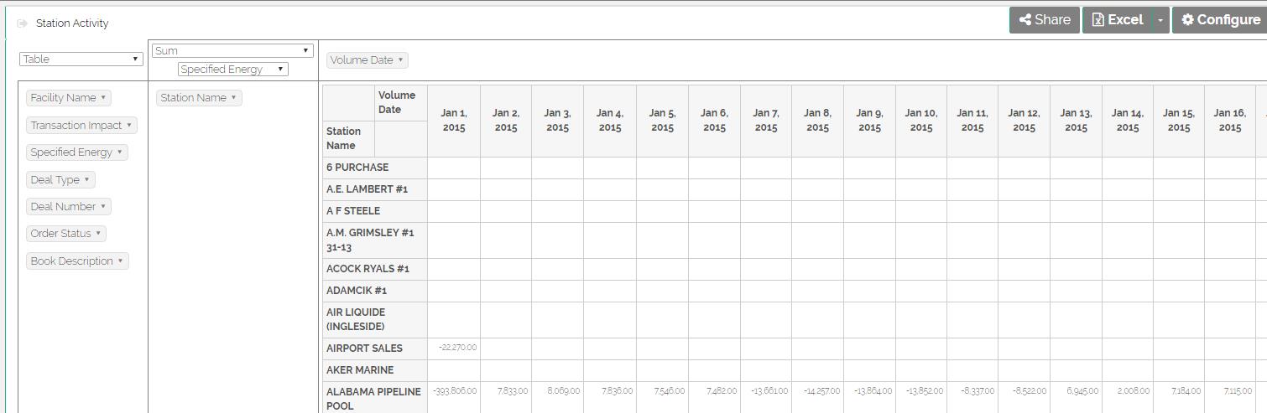This screenshot has height=413, width=1267.
Task: Select the ALABAMA PIPELINE POOL row header
Action: (373, 398)
